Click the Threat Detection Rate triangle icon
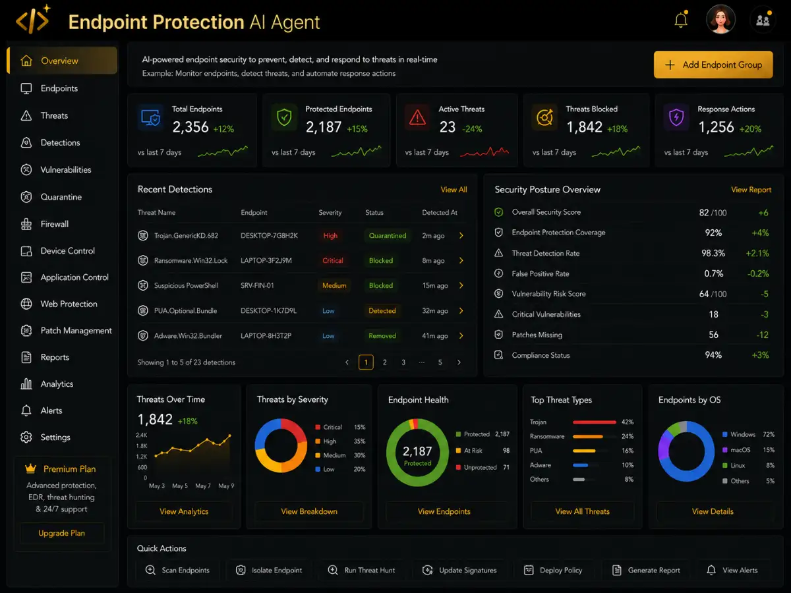Image resolution: width=791 pixels, height=593 pixels. pyautogui.click(x=498, y=253)
